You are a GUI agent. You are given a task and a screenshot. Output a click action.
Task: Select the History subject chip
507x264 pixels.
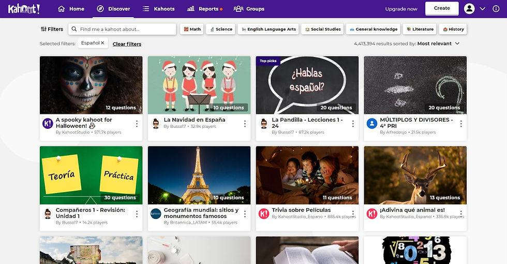[x=453, y=29]
